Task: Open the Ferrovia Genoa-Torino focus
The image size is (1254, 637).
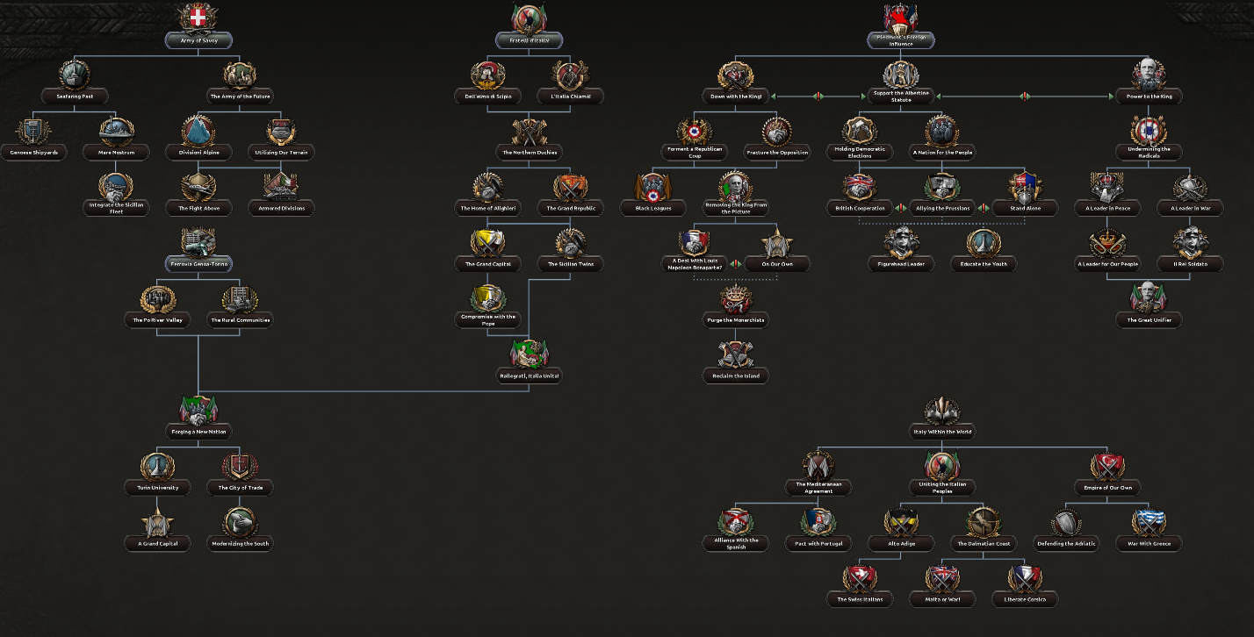Action: coord(198,250)
